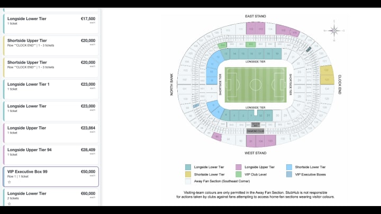Image resolution: width=381 pixels, height=214 pixels.
Task: Open the first €20,000 Shortside Upper Tier listing
Action: 51,45
